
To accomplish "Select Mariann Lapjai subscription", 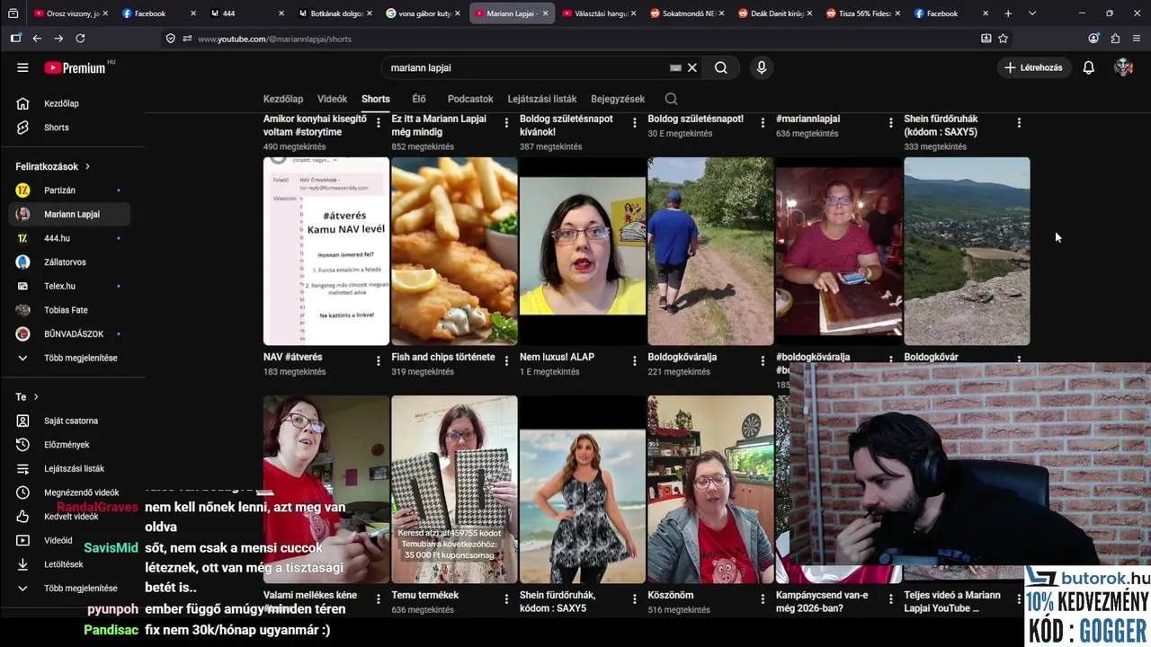I will click(69, 214).
